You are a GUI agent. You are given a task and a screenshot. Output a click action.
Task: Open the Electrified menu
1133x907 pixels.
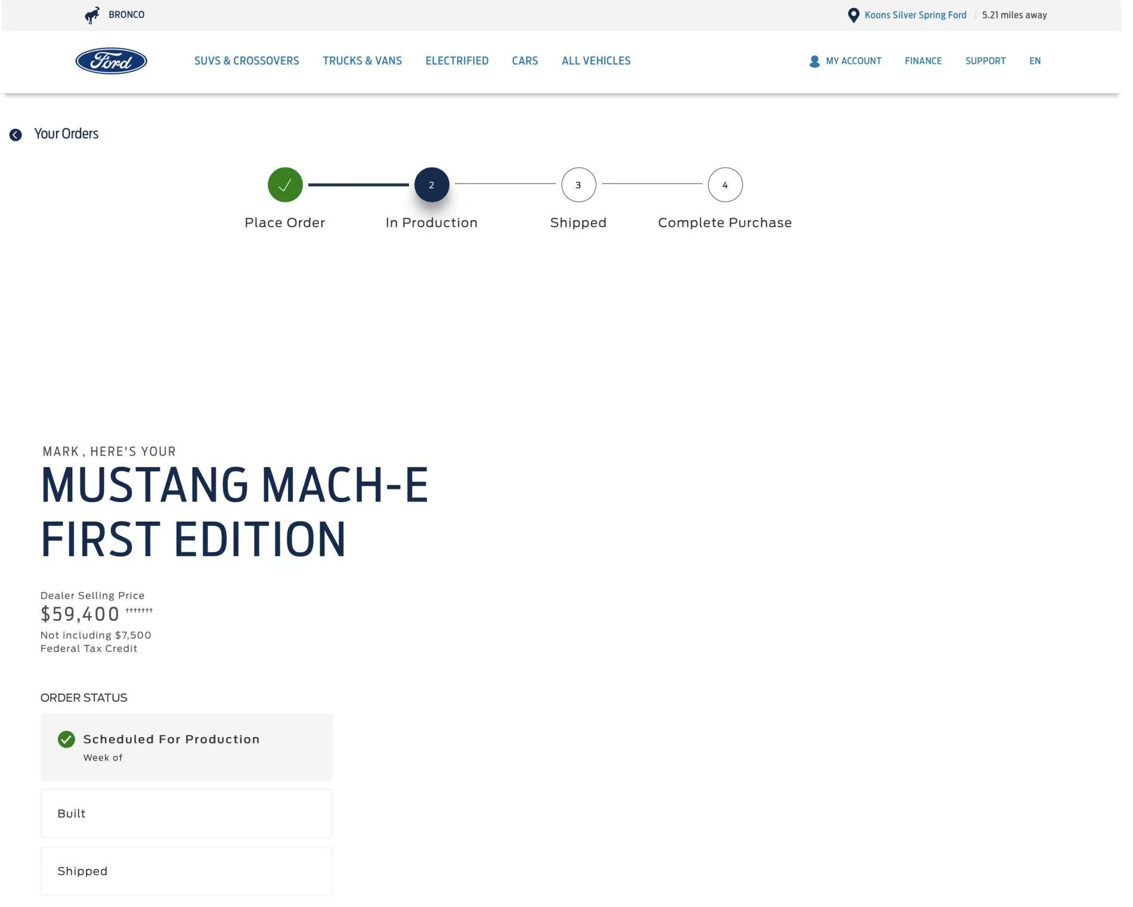click(x=457, y=61)
